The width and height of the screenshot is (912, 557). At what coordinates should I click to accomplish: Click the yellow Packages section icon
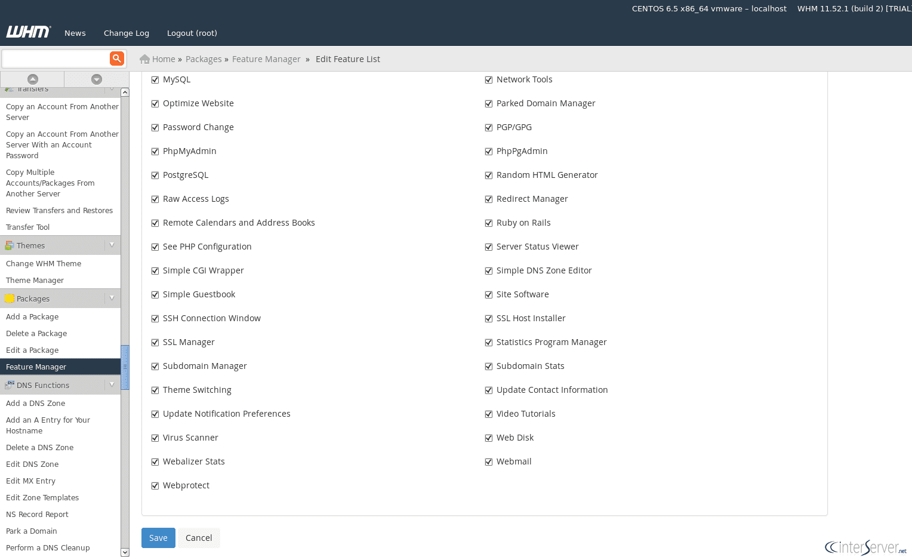[10, 298]
